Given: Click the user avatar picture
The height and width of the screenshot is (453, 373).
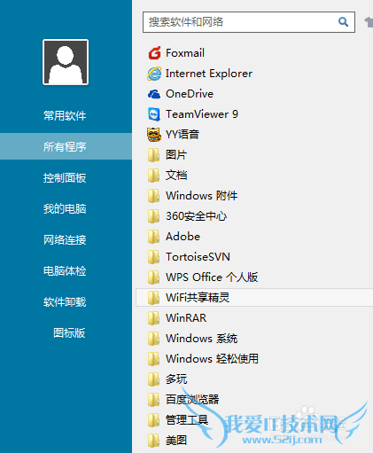Looking at the screenshot, I should coord(66,62).
